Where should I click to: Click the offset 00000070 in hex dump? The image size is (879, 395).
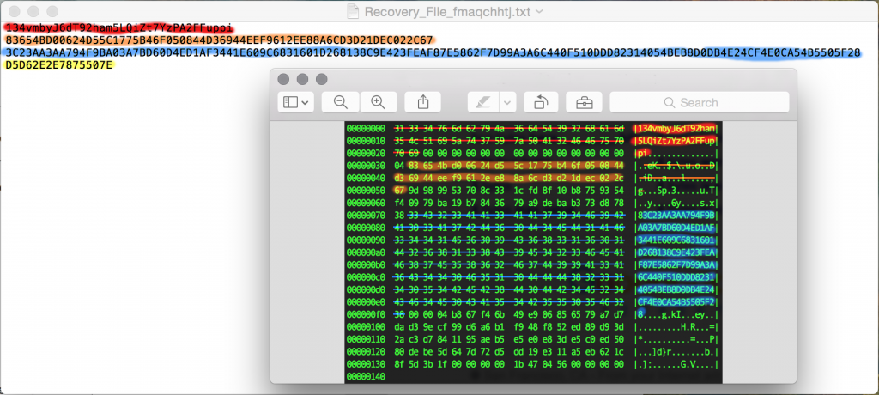[x=366, y=215]
